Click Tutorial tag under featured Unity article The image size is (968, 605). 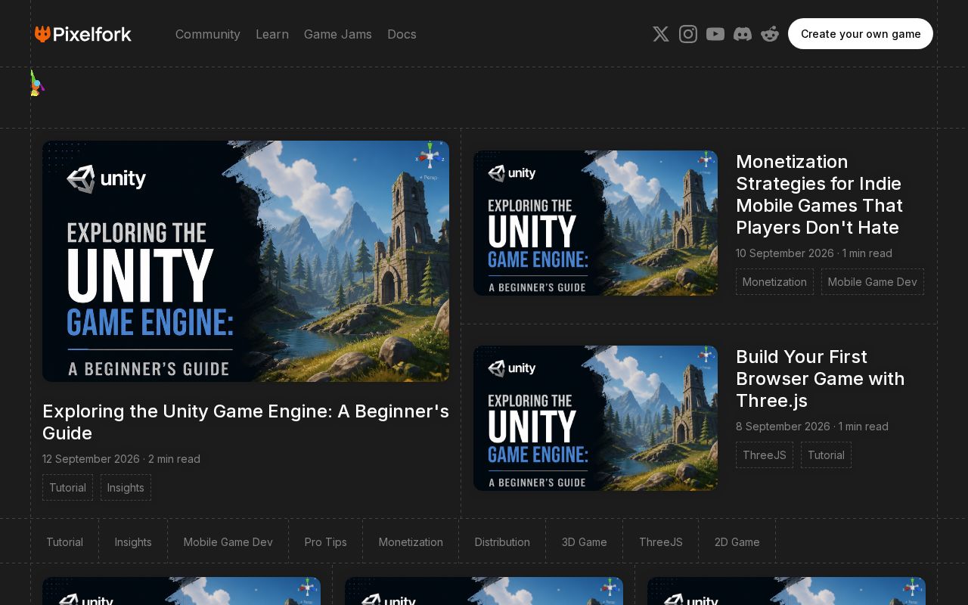click(67, 488)
